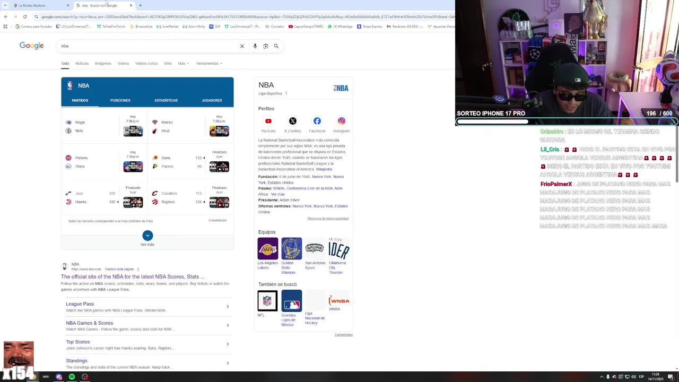Open NBA Facebook profile icon

coord(317,121)
